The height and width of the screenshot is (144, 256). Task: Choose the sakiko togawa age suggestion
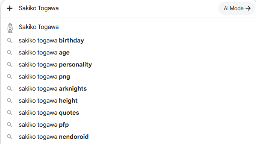click(x=128, y=53)
